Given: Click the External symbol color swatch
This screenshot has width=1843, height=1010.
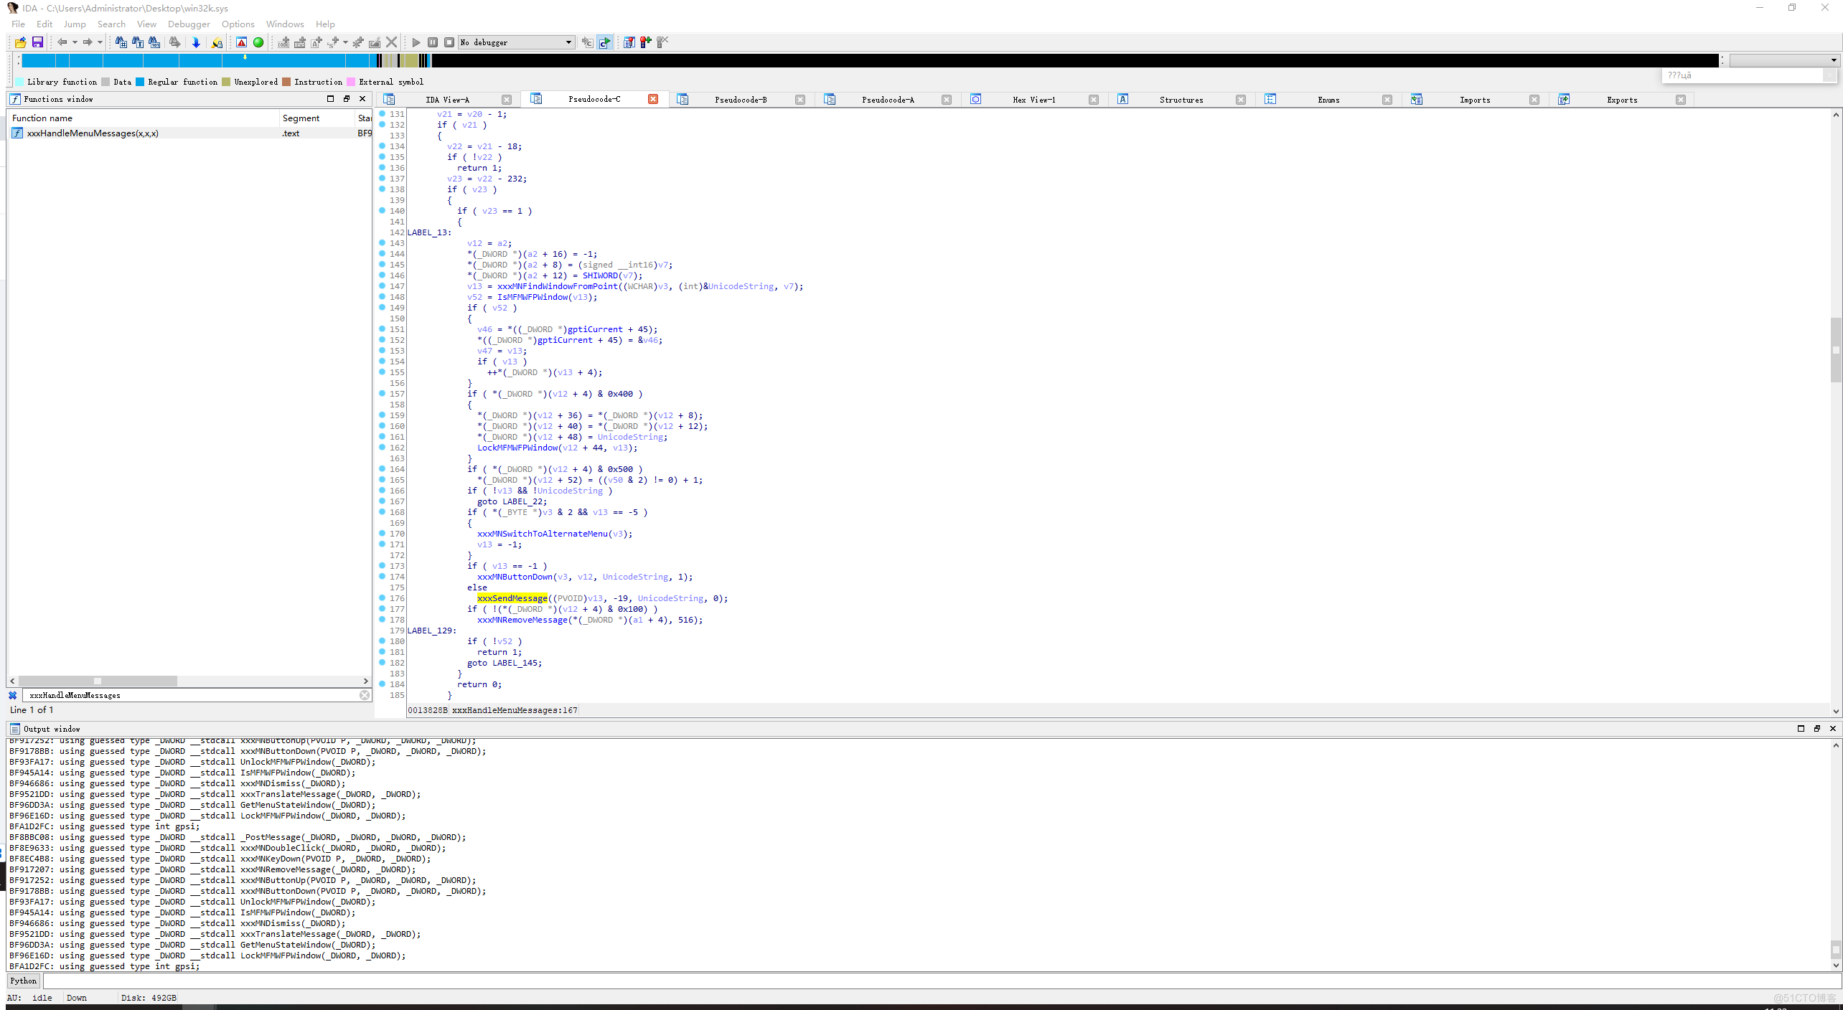Looking at the screenshot, I should coord(351,82).
